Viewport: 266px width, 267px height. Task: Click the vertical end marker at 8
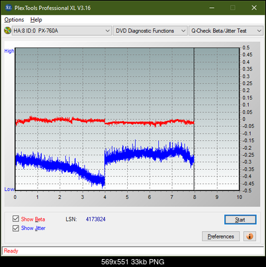(194, 119)
